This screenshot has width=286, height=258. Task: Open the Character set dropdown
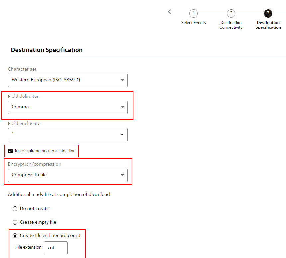tap(68, 80)
